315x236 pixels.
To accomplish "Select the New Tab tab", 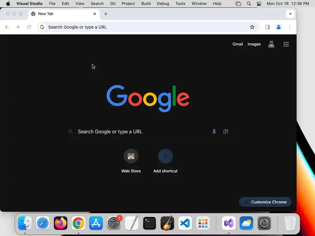I will point(64,14).
